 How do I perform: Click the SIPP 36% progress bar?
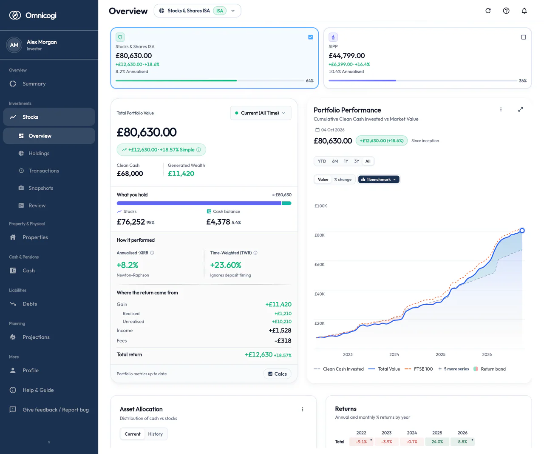(423, 80)
